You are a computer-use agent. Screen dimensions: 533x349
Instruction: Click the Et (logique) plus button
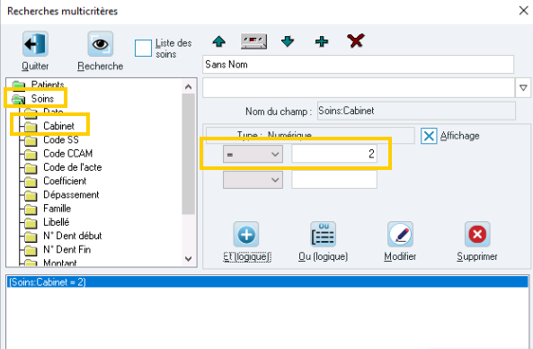[x=246, y=234]
